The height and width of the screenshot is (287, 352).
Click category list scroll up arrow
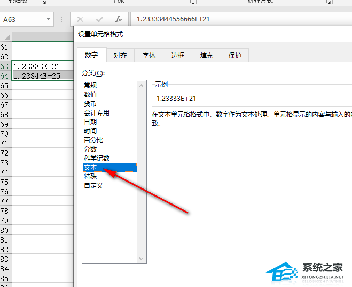[141, 86]
